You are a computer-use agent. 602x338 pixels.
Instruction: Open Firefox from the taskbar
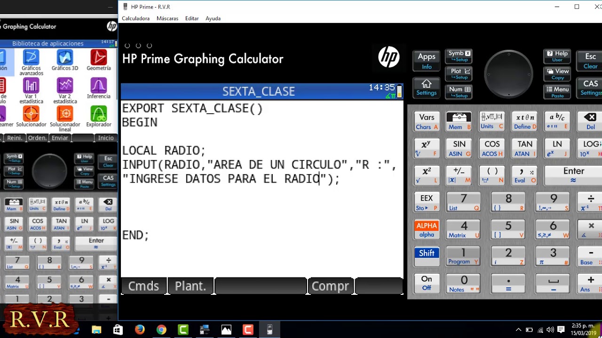click(x=140, y=330)
